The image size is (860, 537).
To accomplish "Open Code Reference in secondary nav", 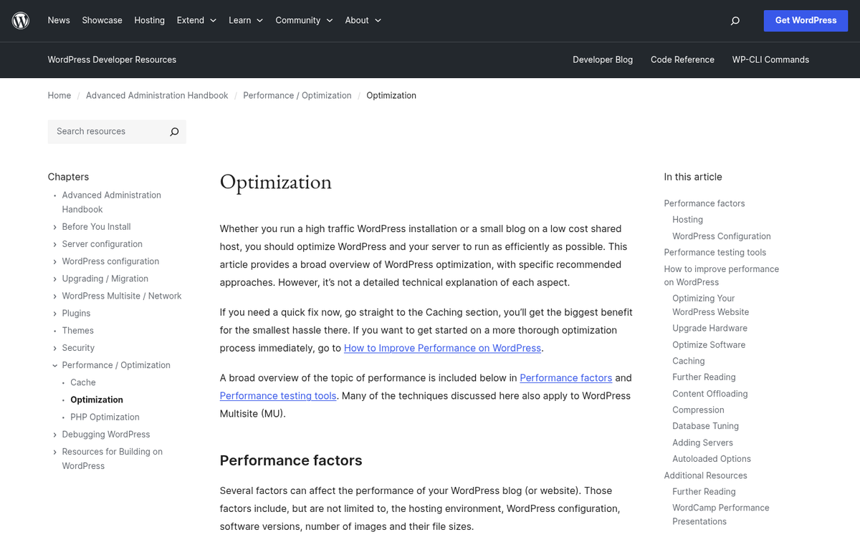I will (x=682, y=59).
